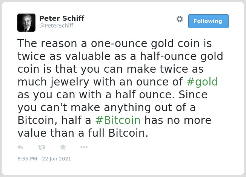Open the #Bitcoin hashtag
246x177 pixels.
coord(118,120)
